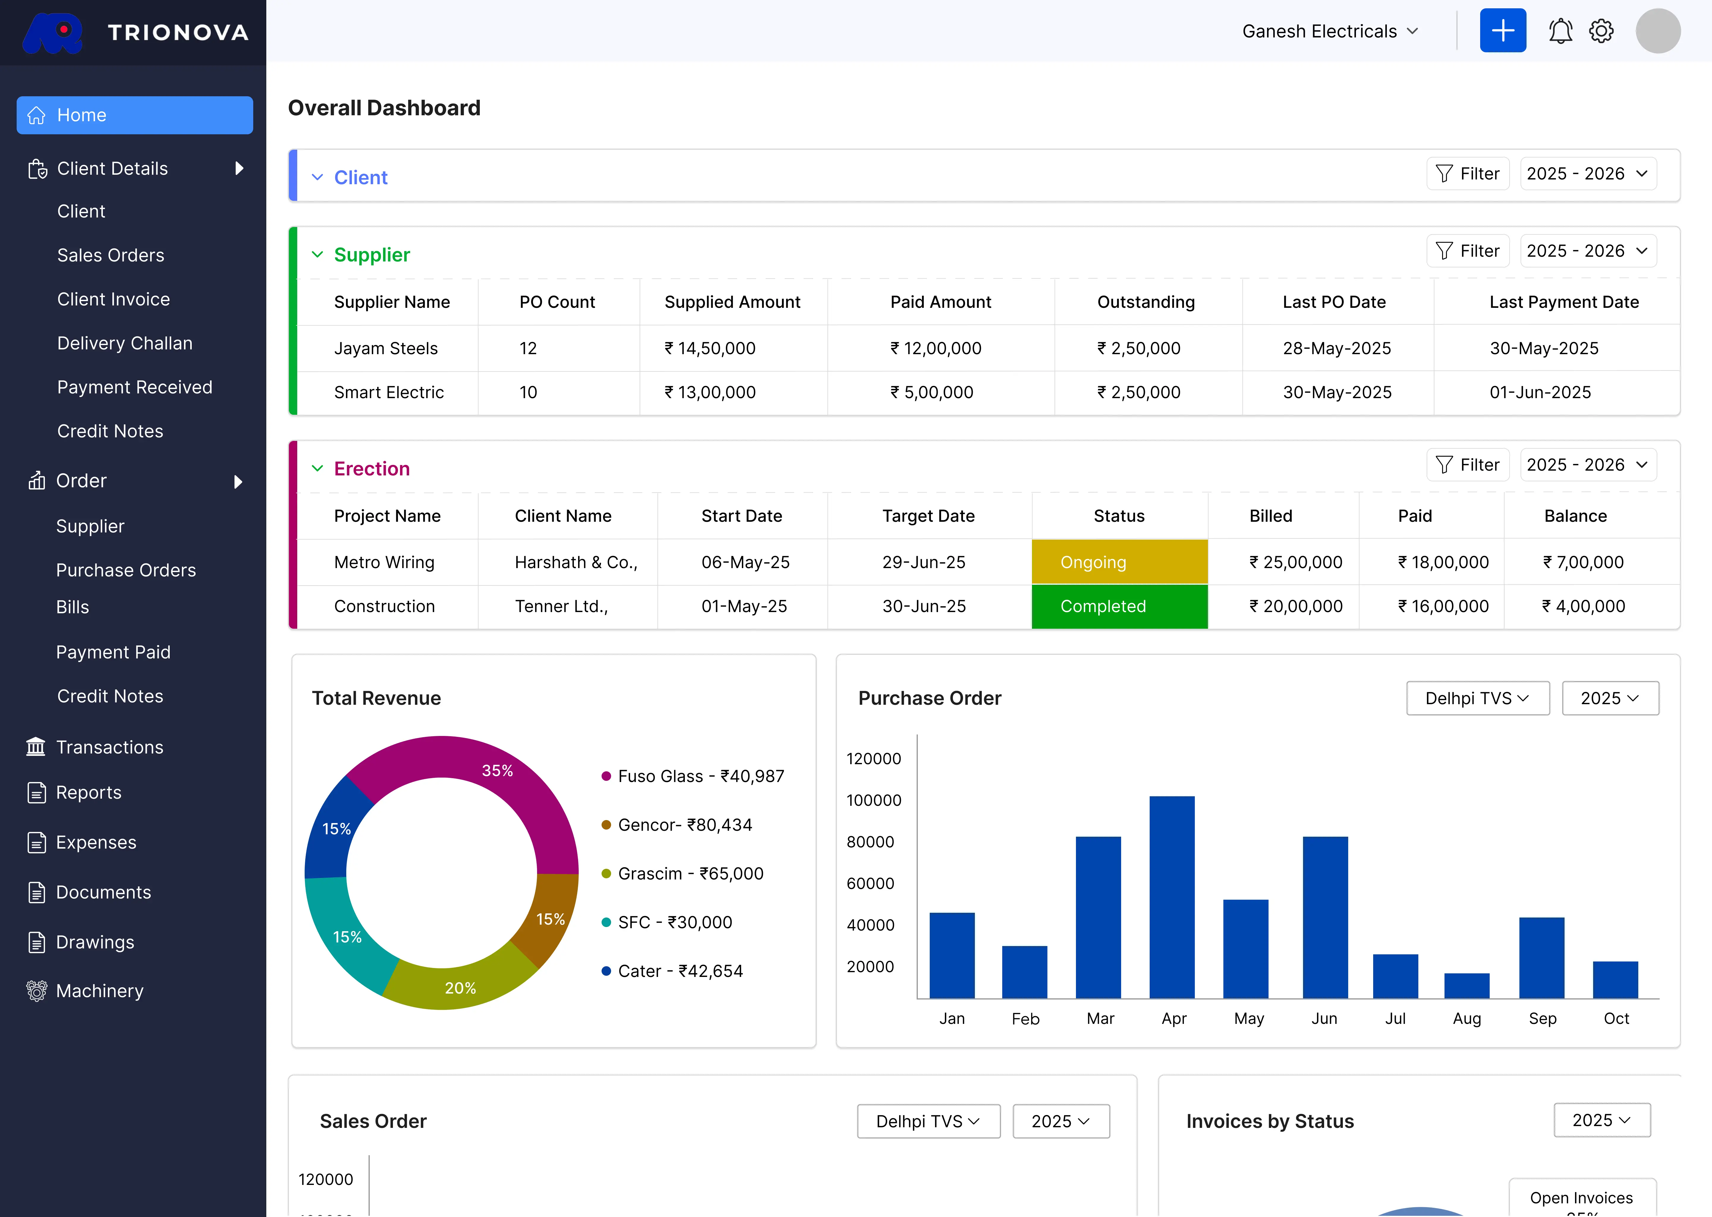The width and height of the screenshot is (1712, 1217).
Task: Collapse the Supplier section chevron
Action: 317,255
